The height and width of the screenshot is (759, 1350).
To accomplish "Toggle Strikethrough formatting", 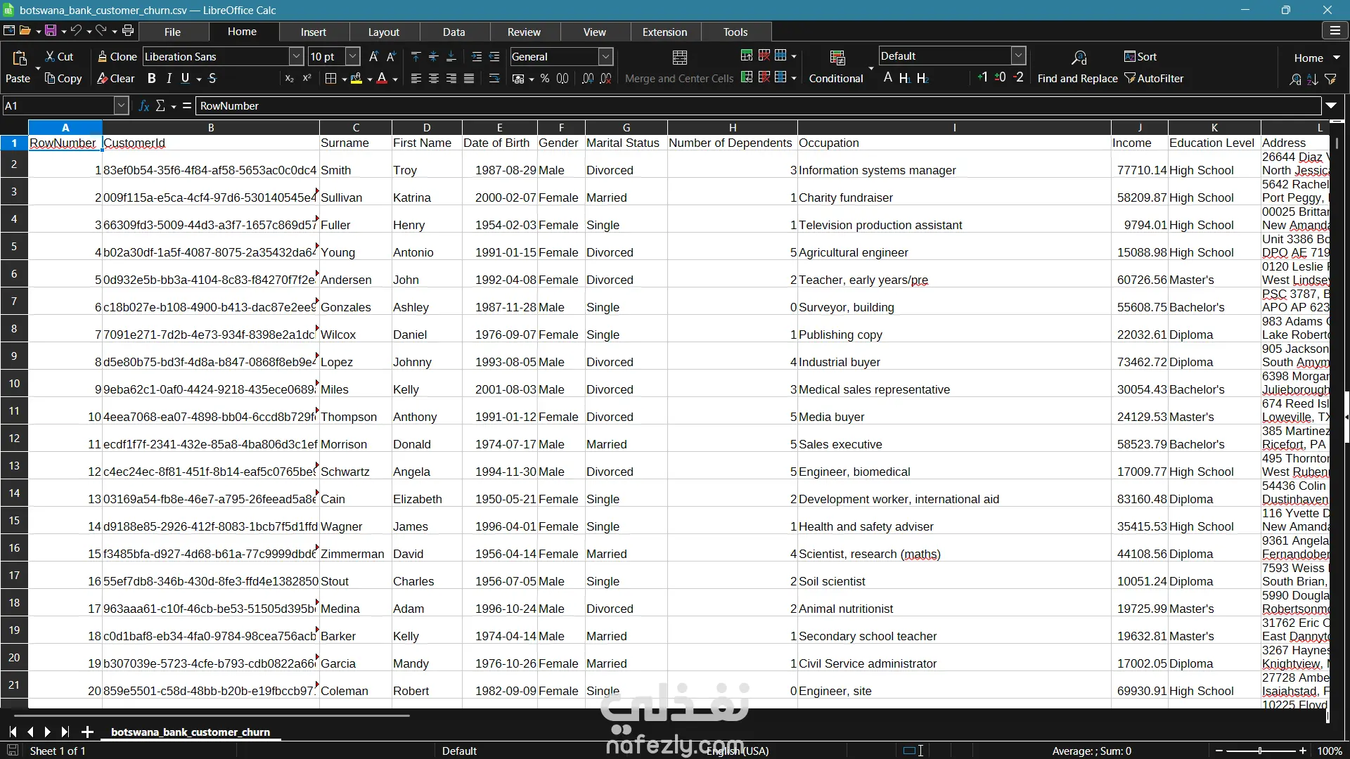I will click(212, 79).
